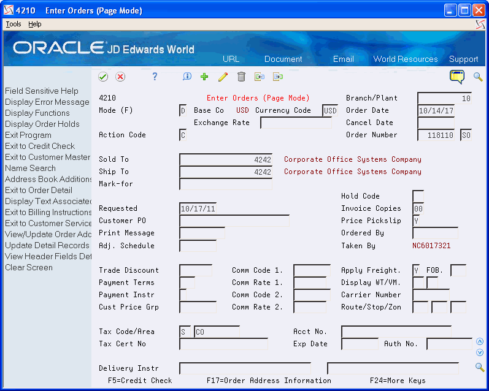Open the yellow chat note icon
This screenshot has height=391, width=489.
(457, 77)
